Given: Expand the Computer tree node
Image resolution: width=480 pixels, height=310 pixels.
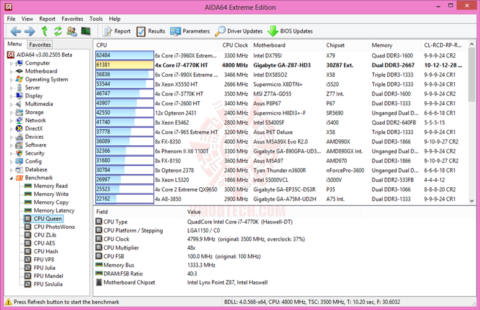Looking at the screenshot, I should click(11, 63).
